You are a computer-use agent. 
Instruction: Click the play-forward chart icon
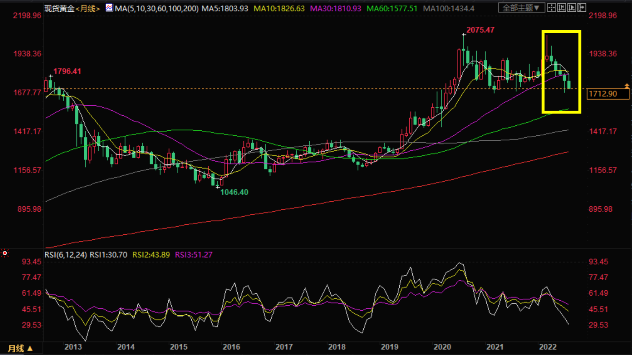572,8
